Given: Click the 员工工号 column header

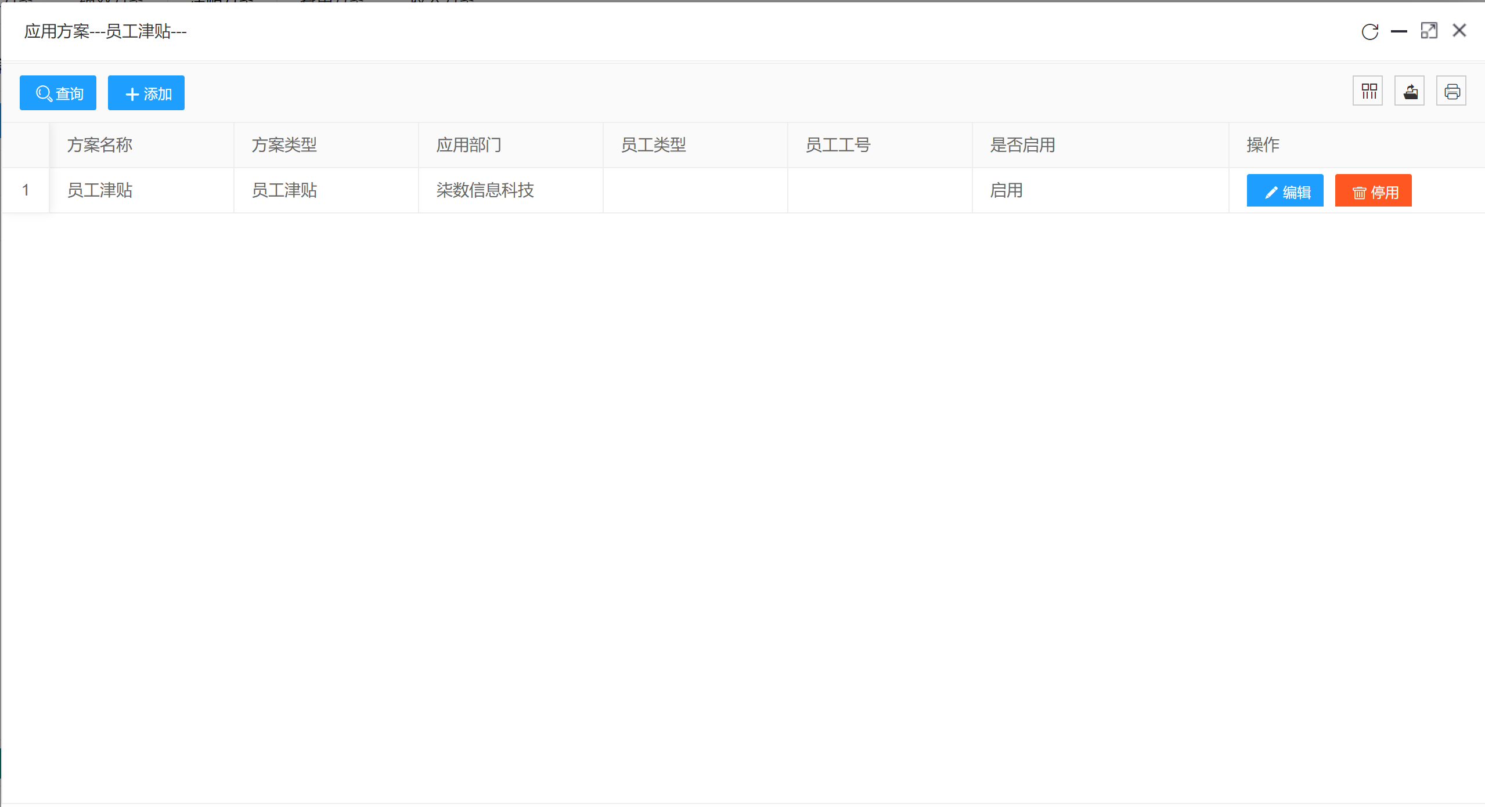Looking at the screenshot, I should 838,145.
